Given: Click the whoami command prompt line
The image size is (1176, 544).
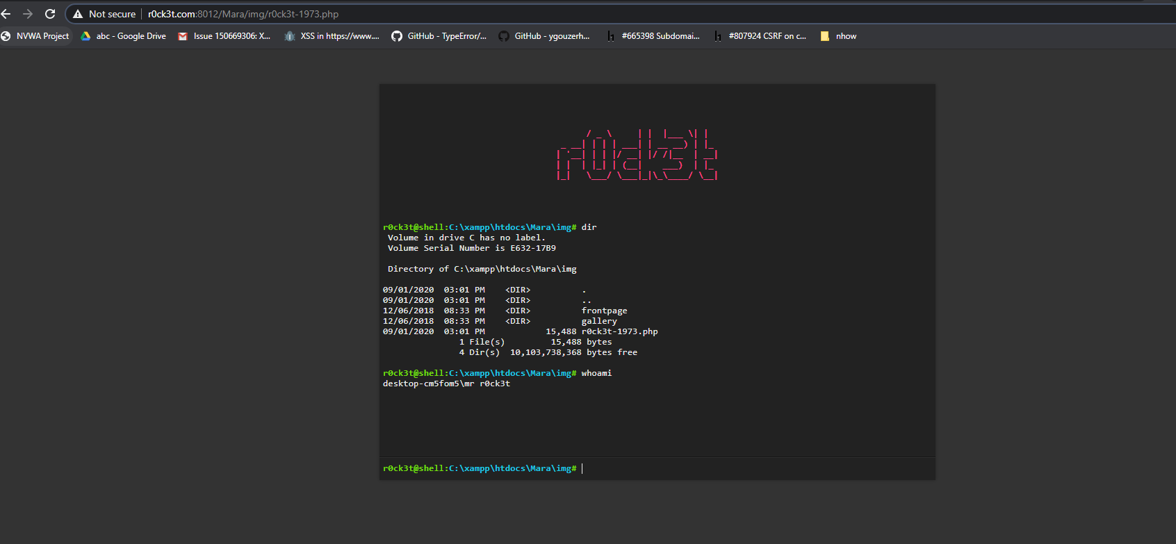Looking at the screenshot, I should (x=497, y=373).
